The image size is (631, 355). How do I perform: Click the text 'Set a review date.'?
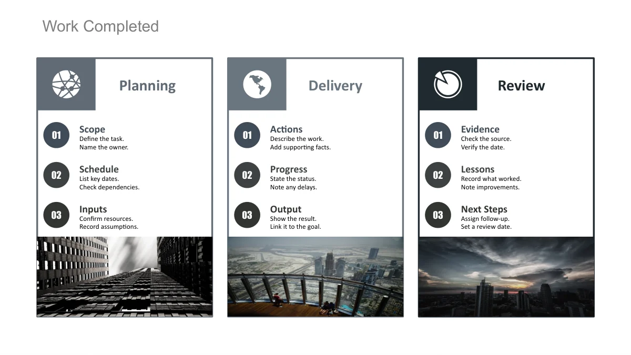coord(486,227)
